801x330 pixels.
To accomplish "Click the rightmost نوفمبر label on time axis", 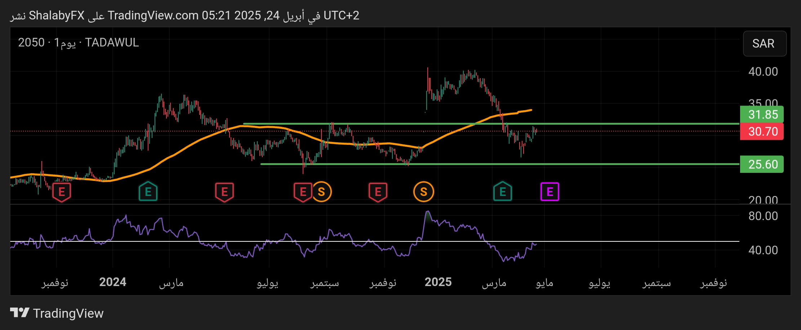I will tap(713, 283).
